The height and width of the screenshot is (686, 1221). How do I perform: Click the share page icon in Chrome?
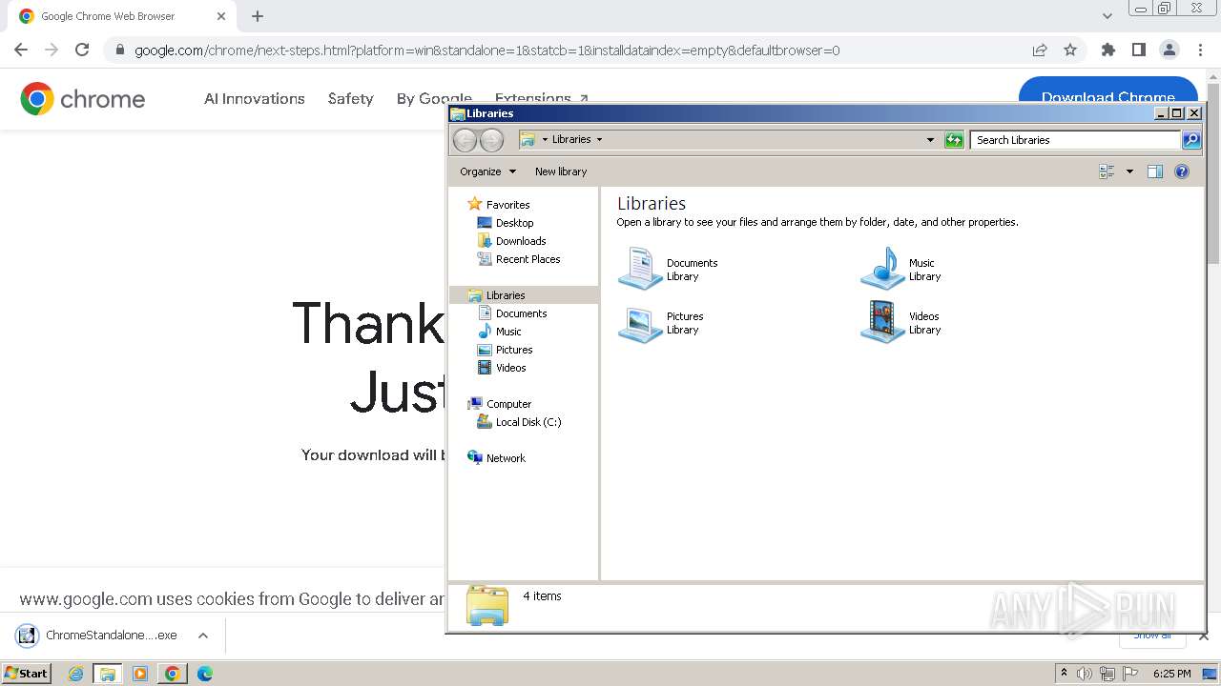[x=1040, y=50]
